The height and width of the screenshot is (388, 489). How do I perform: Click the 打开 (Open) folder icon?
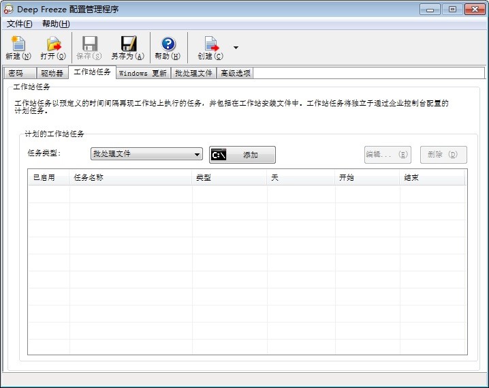(53, 44)
